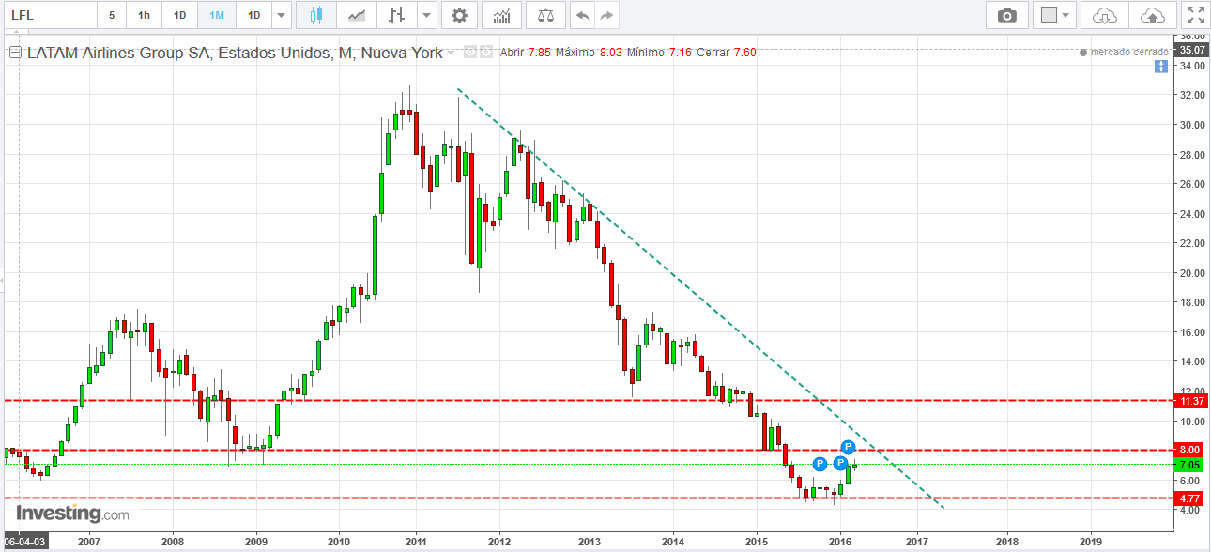Take a chart snapshot with the camera

(1007, 15)
